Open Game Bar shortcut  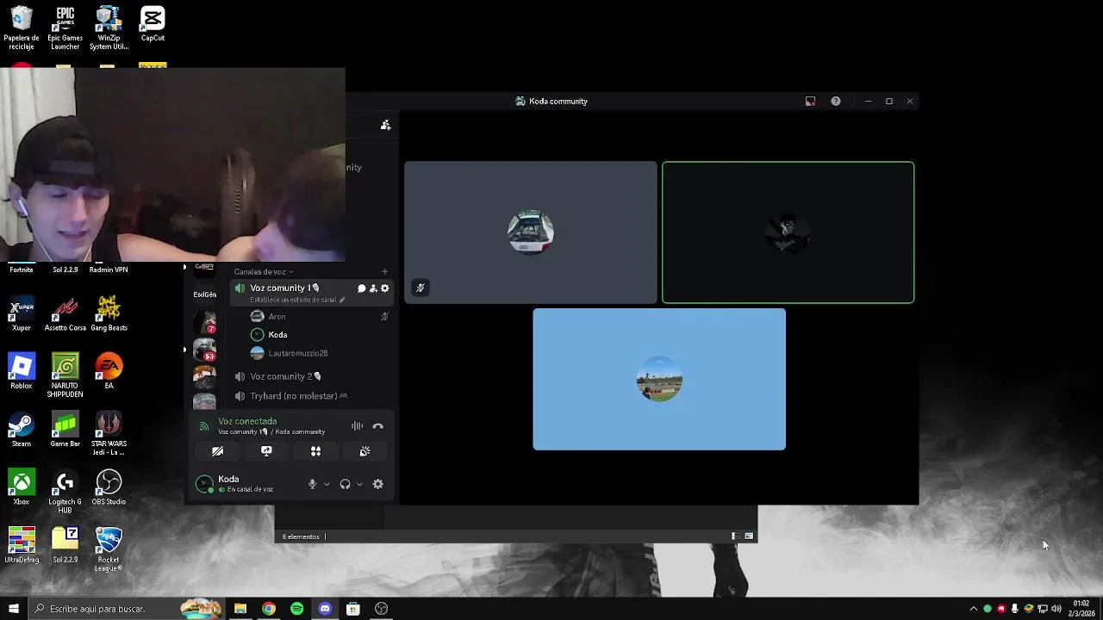pos(65,430)
